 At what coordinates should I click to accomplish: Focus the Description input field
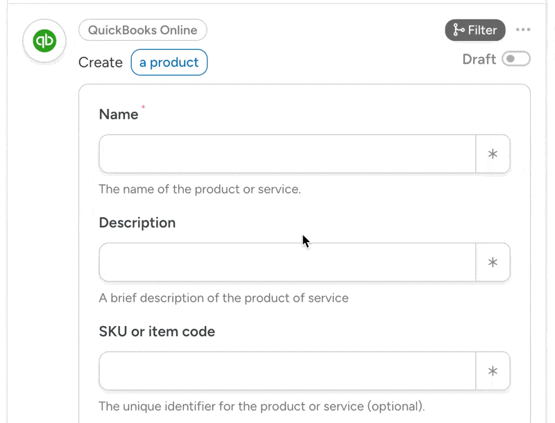[287, 262]
